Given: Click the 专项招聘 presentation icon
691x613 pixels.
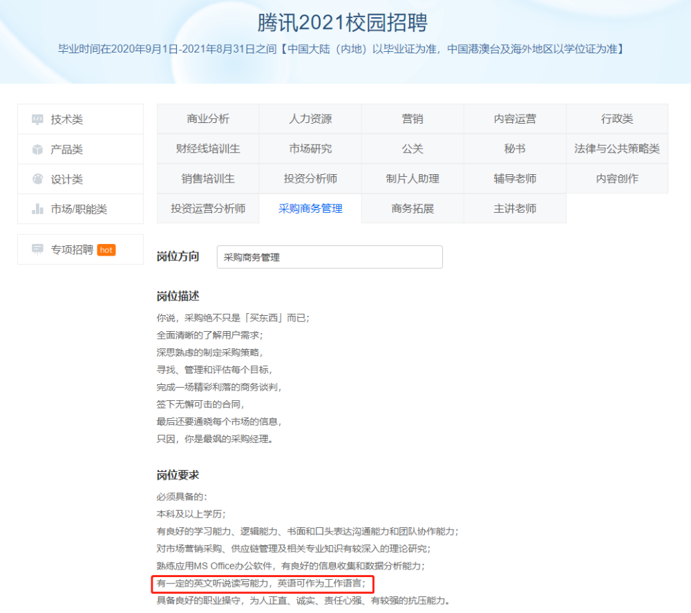Looking at the screenshot, I should pyautogui.click(x=37, y=249).
